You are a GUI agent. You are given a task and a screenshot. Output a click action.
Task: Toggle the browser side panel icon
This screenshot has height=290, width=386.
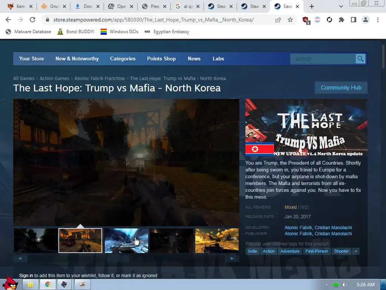coord(354,20)
